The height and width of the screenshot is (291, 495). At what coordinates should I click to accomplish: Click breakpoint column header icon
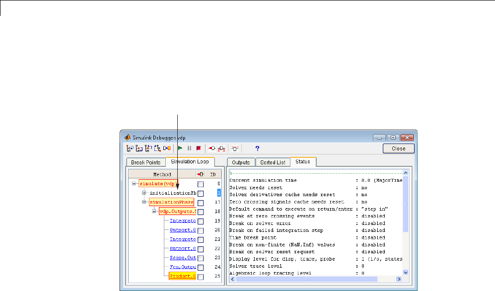point(200,174)
